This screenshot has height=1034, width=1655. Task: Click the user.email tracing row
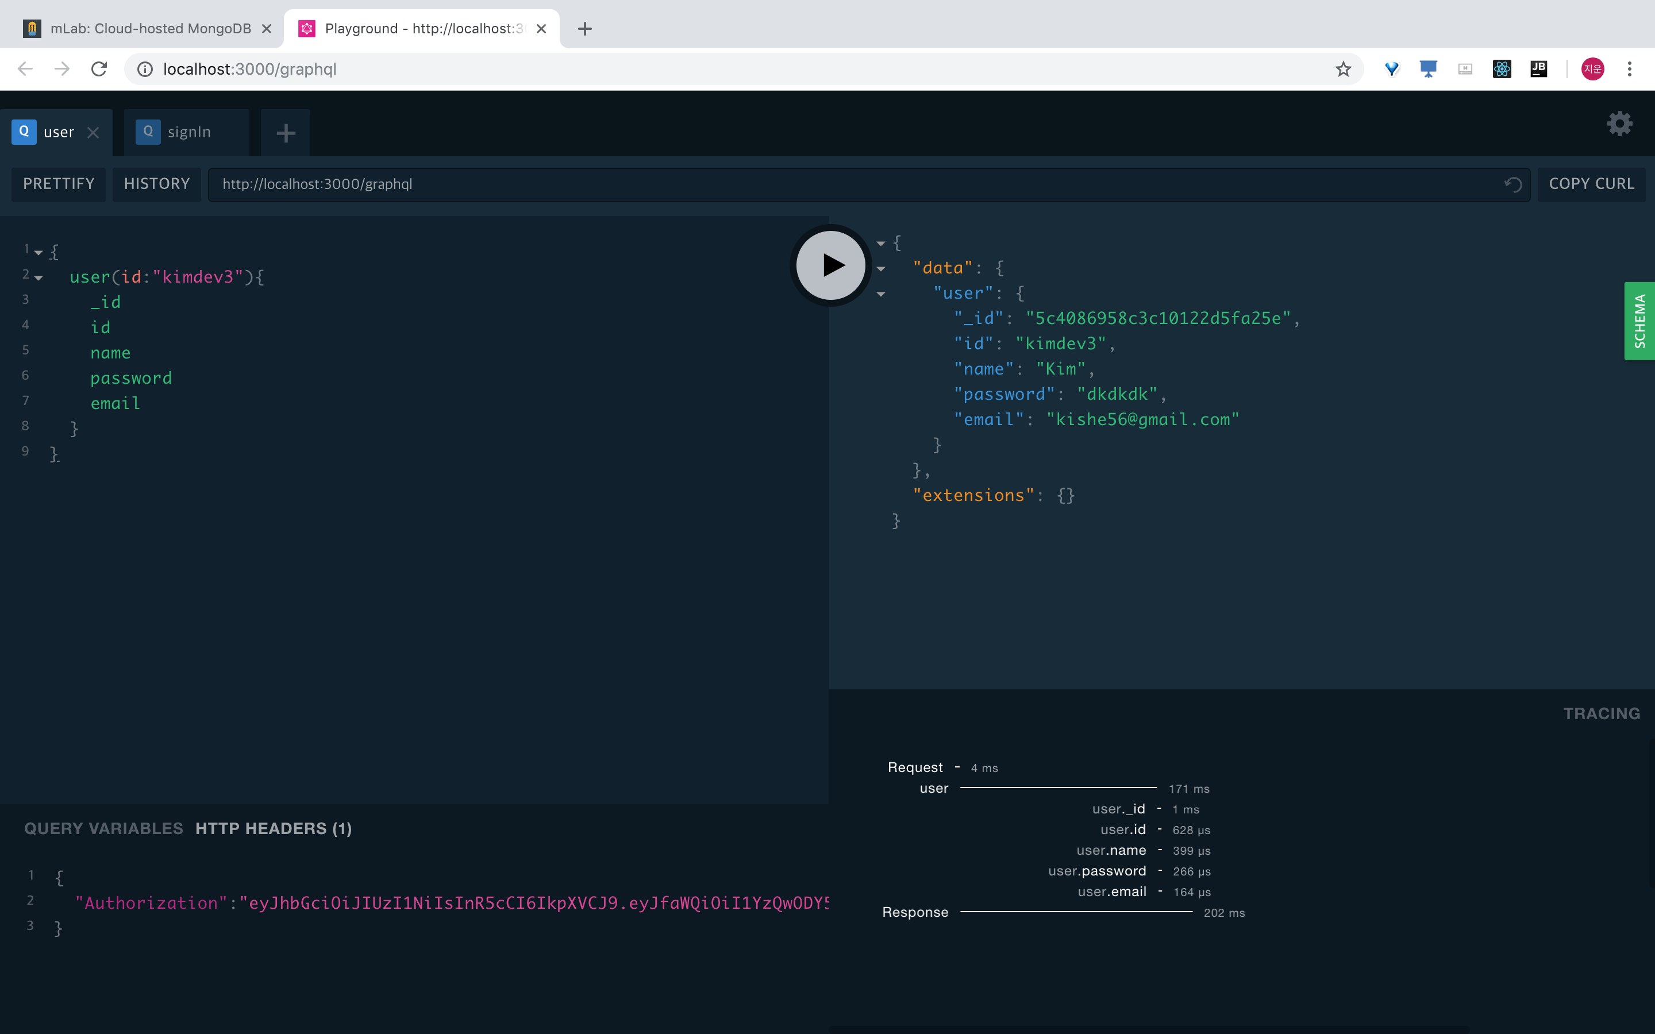(x=1144, y=892)
